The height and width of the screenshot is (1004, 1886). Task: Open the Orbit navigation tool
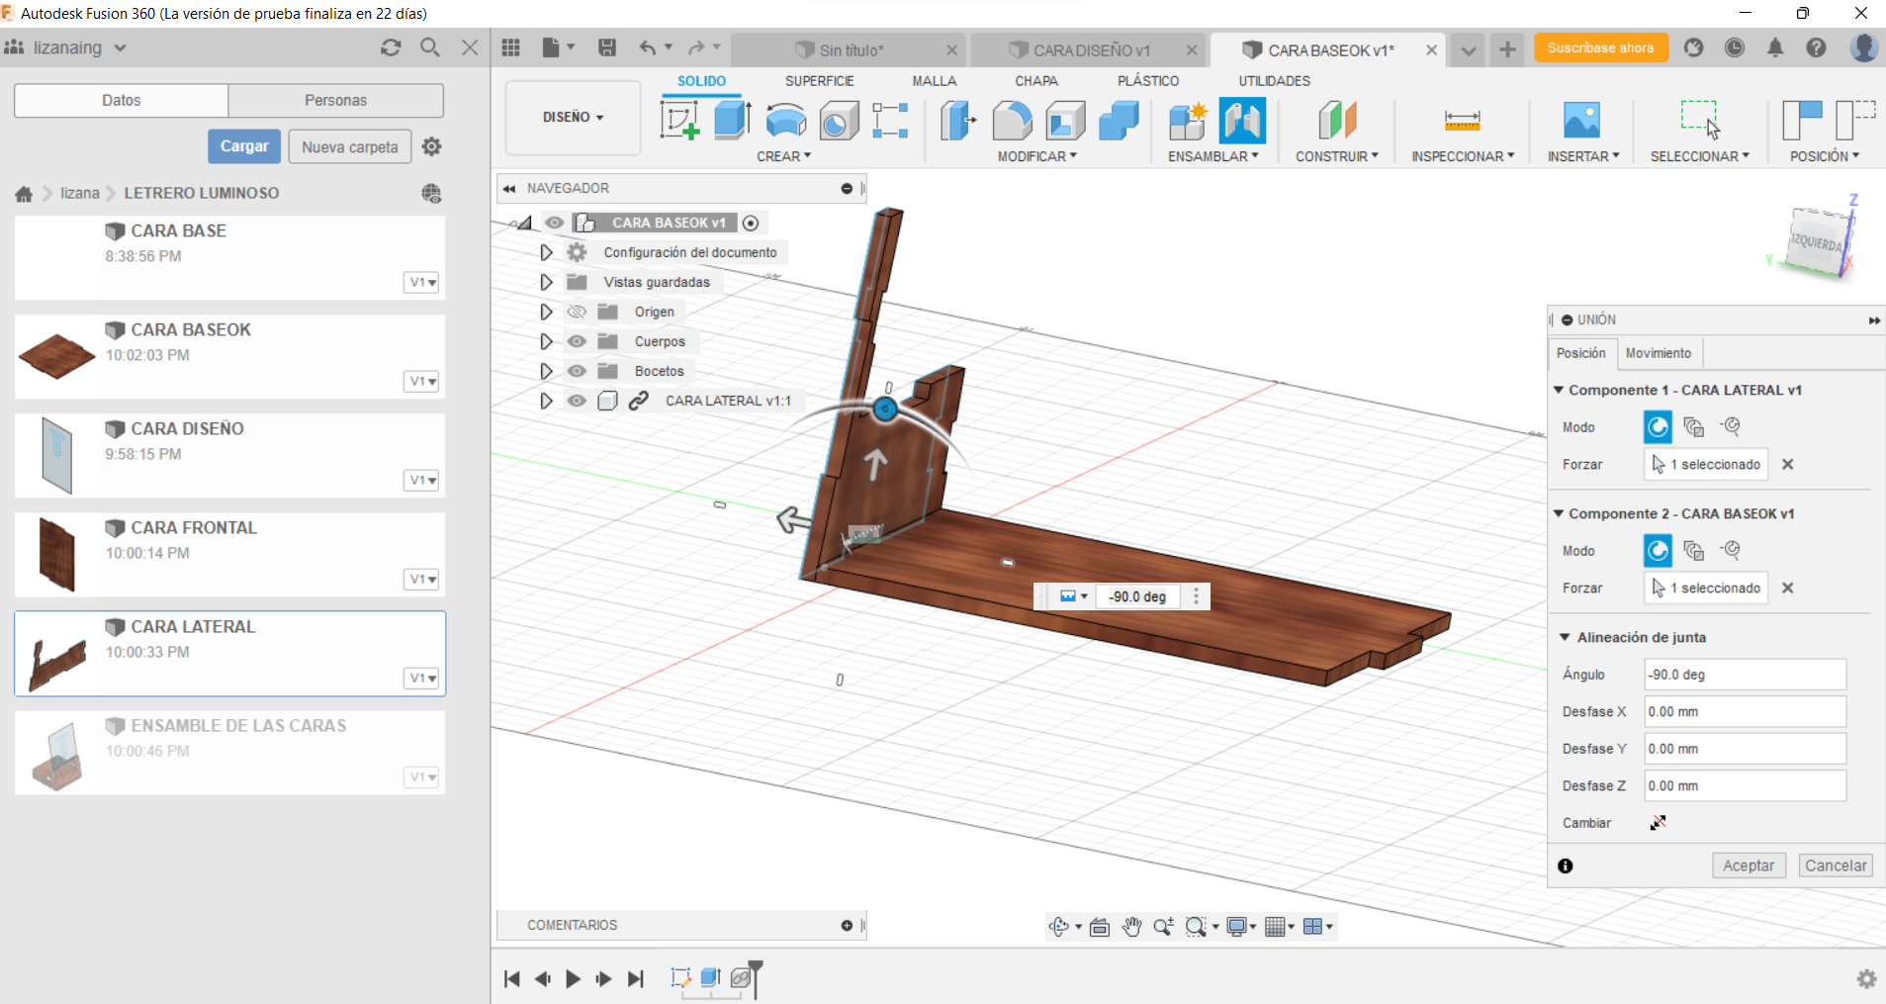click(1059, 927)
